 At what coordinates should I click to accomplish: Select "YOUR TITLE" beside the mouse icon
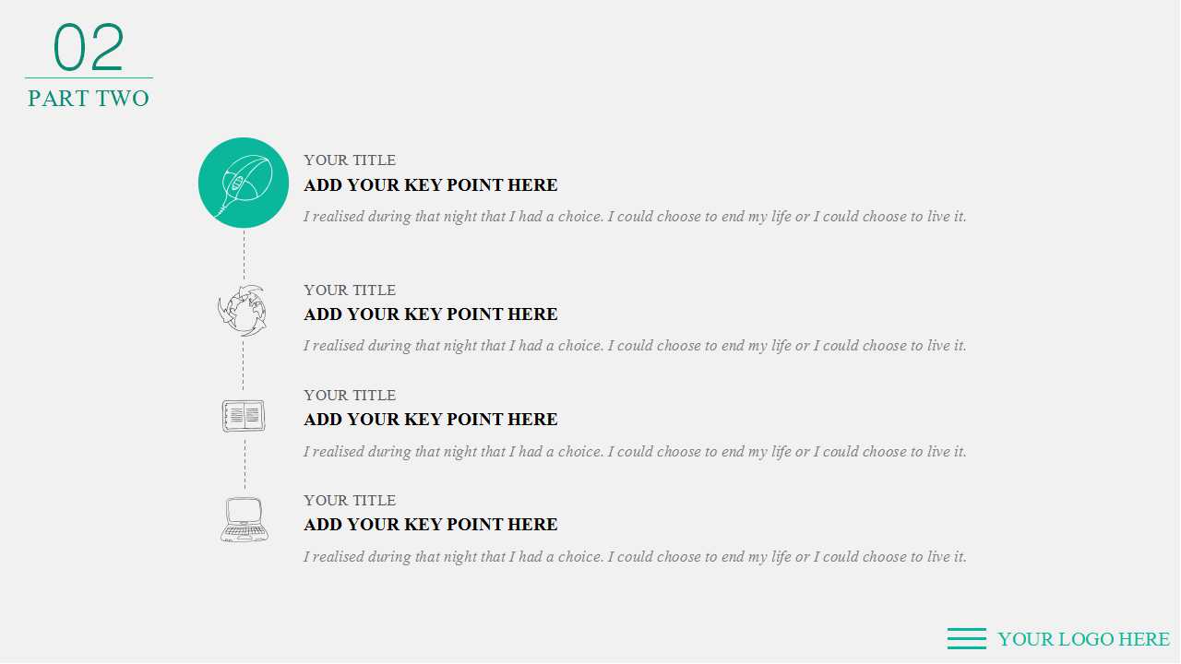coord(350,160)
